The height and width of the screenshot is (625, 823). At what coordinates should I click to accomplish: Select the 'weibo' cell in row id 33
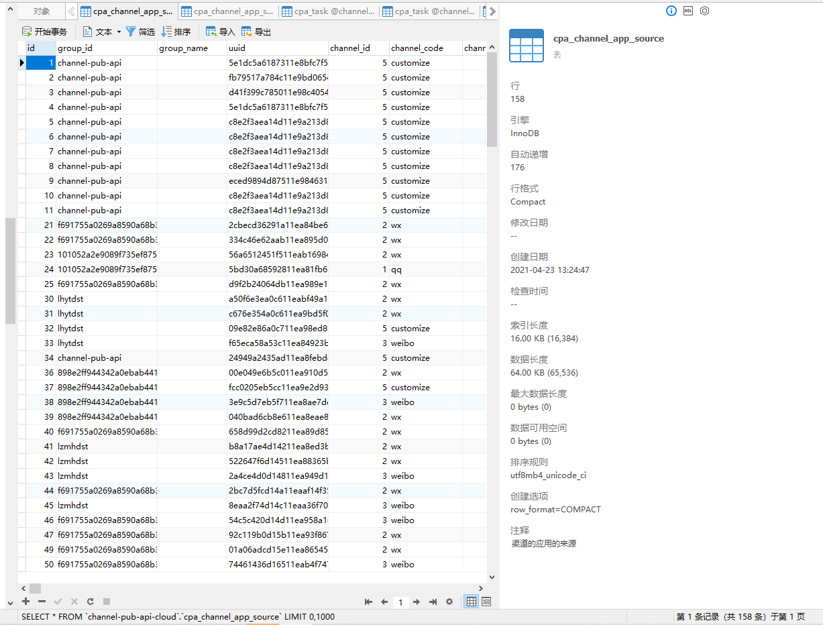426,343
